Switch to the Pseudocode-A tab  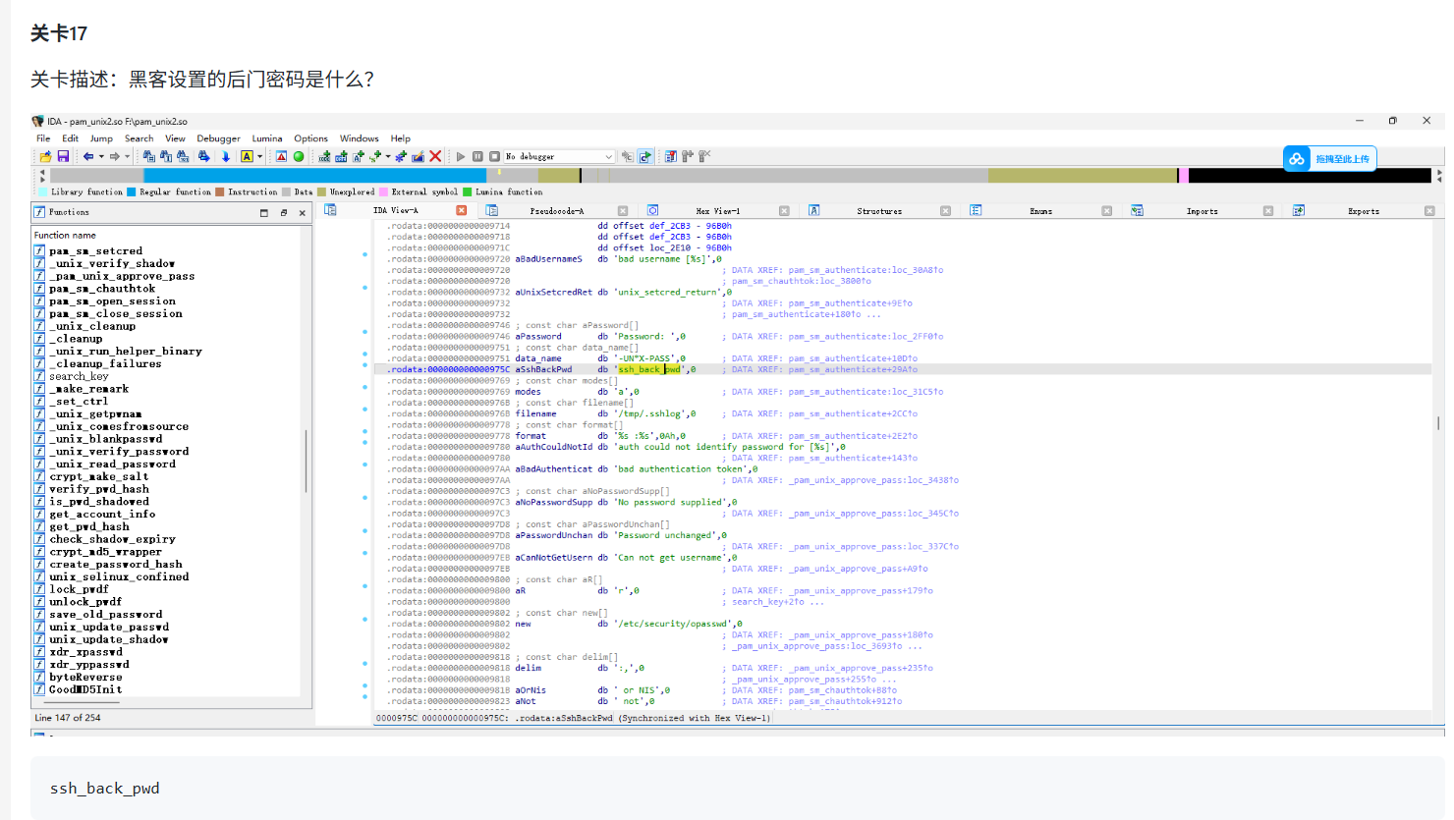click(x=556, y=211)
